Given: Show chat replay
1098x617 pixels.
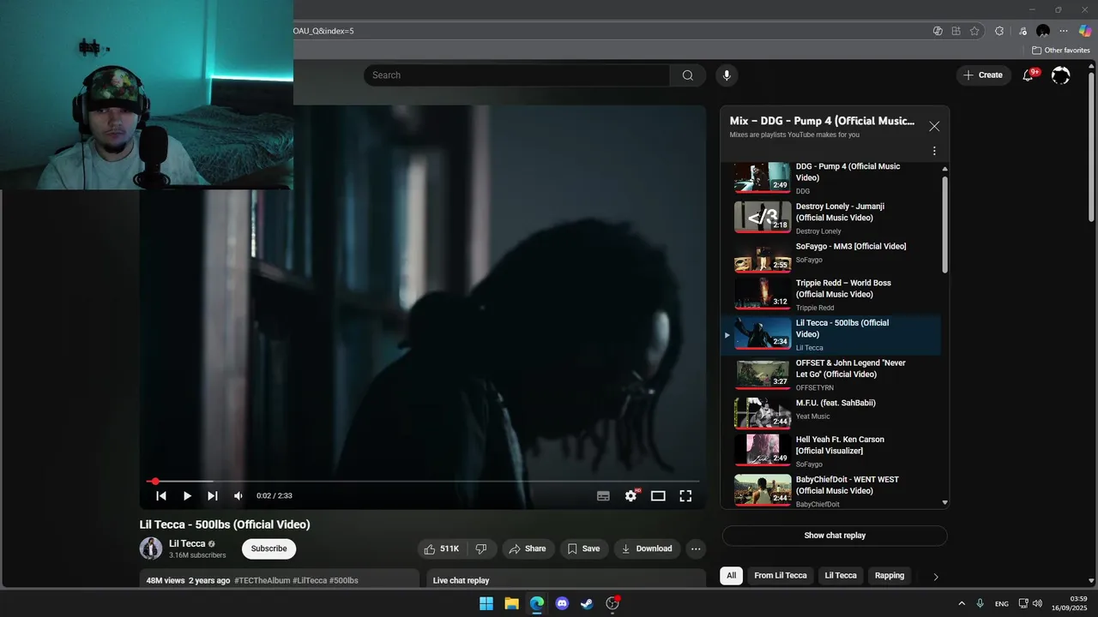Looking at the screenshot, I should pos(835,536).
